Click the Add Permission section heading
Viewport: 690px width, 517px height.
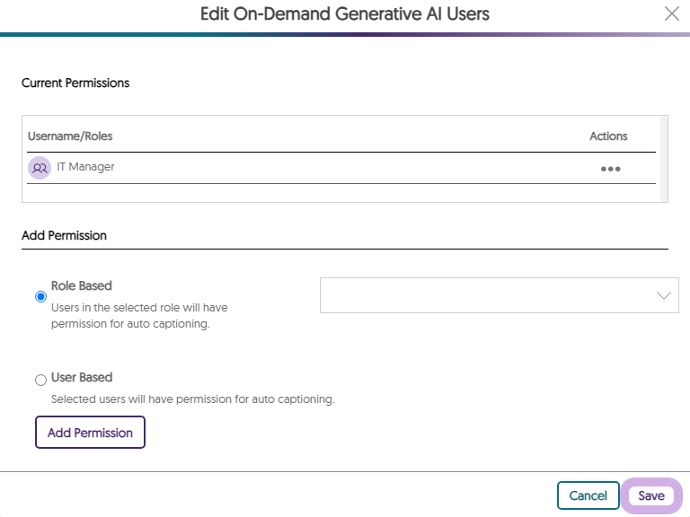click(x=65, y=236)
